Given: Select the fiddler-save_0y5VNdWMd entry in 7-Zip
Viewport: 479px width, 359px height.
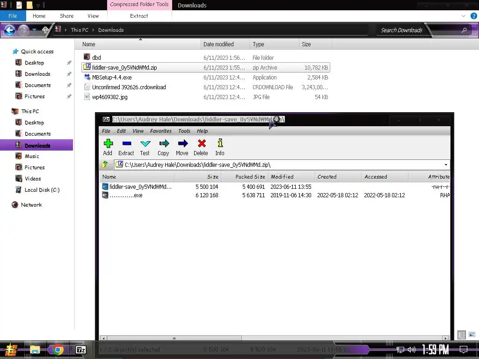Looking at the screenshot, I should [137, 187].
